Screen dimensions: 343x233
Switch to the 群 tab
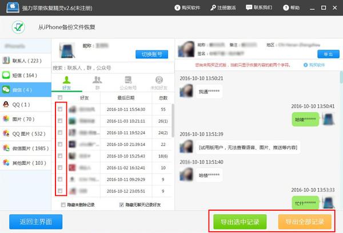pos(97,82)
